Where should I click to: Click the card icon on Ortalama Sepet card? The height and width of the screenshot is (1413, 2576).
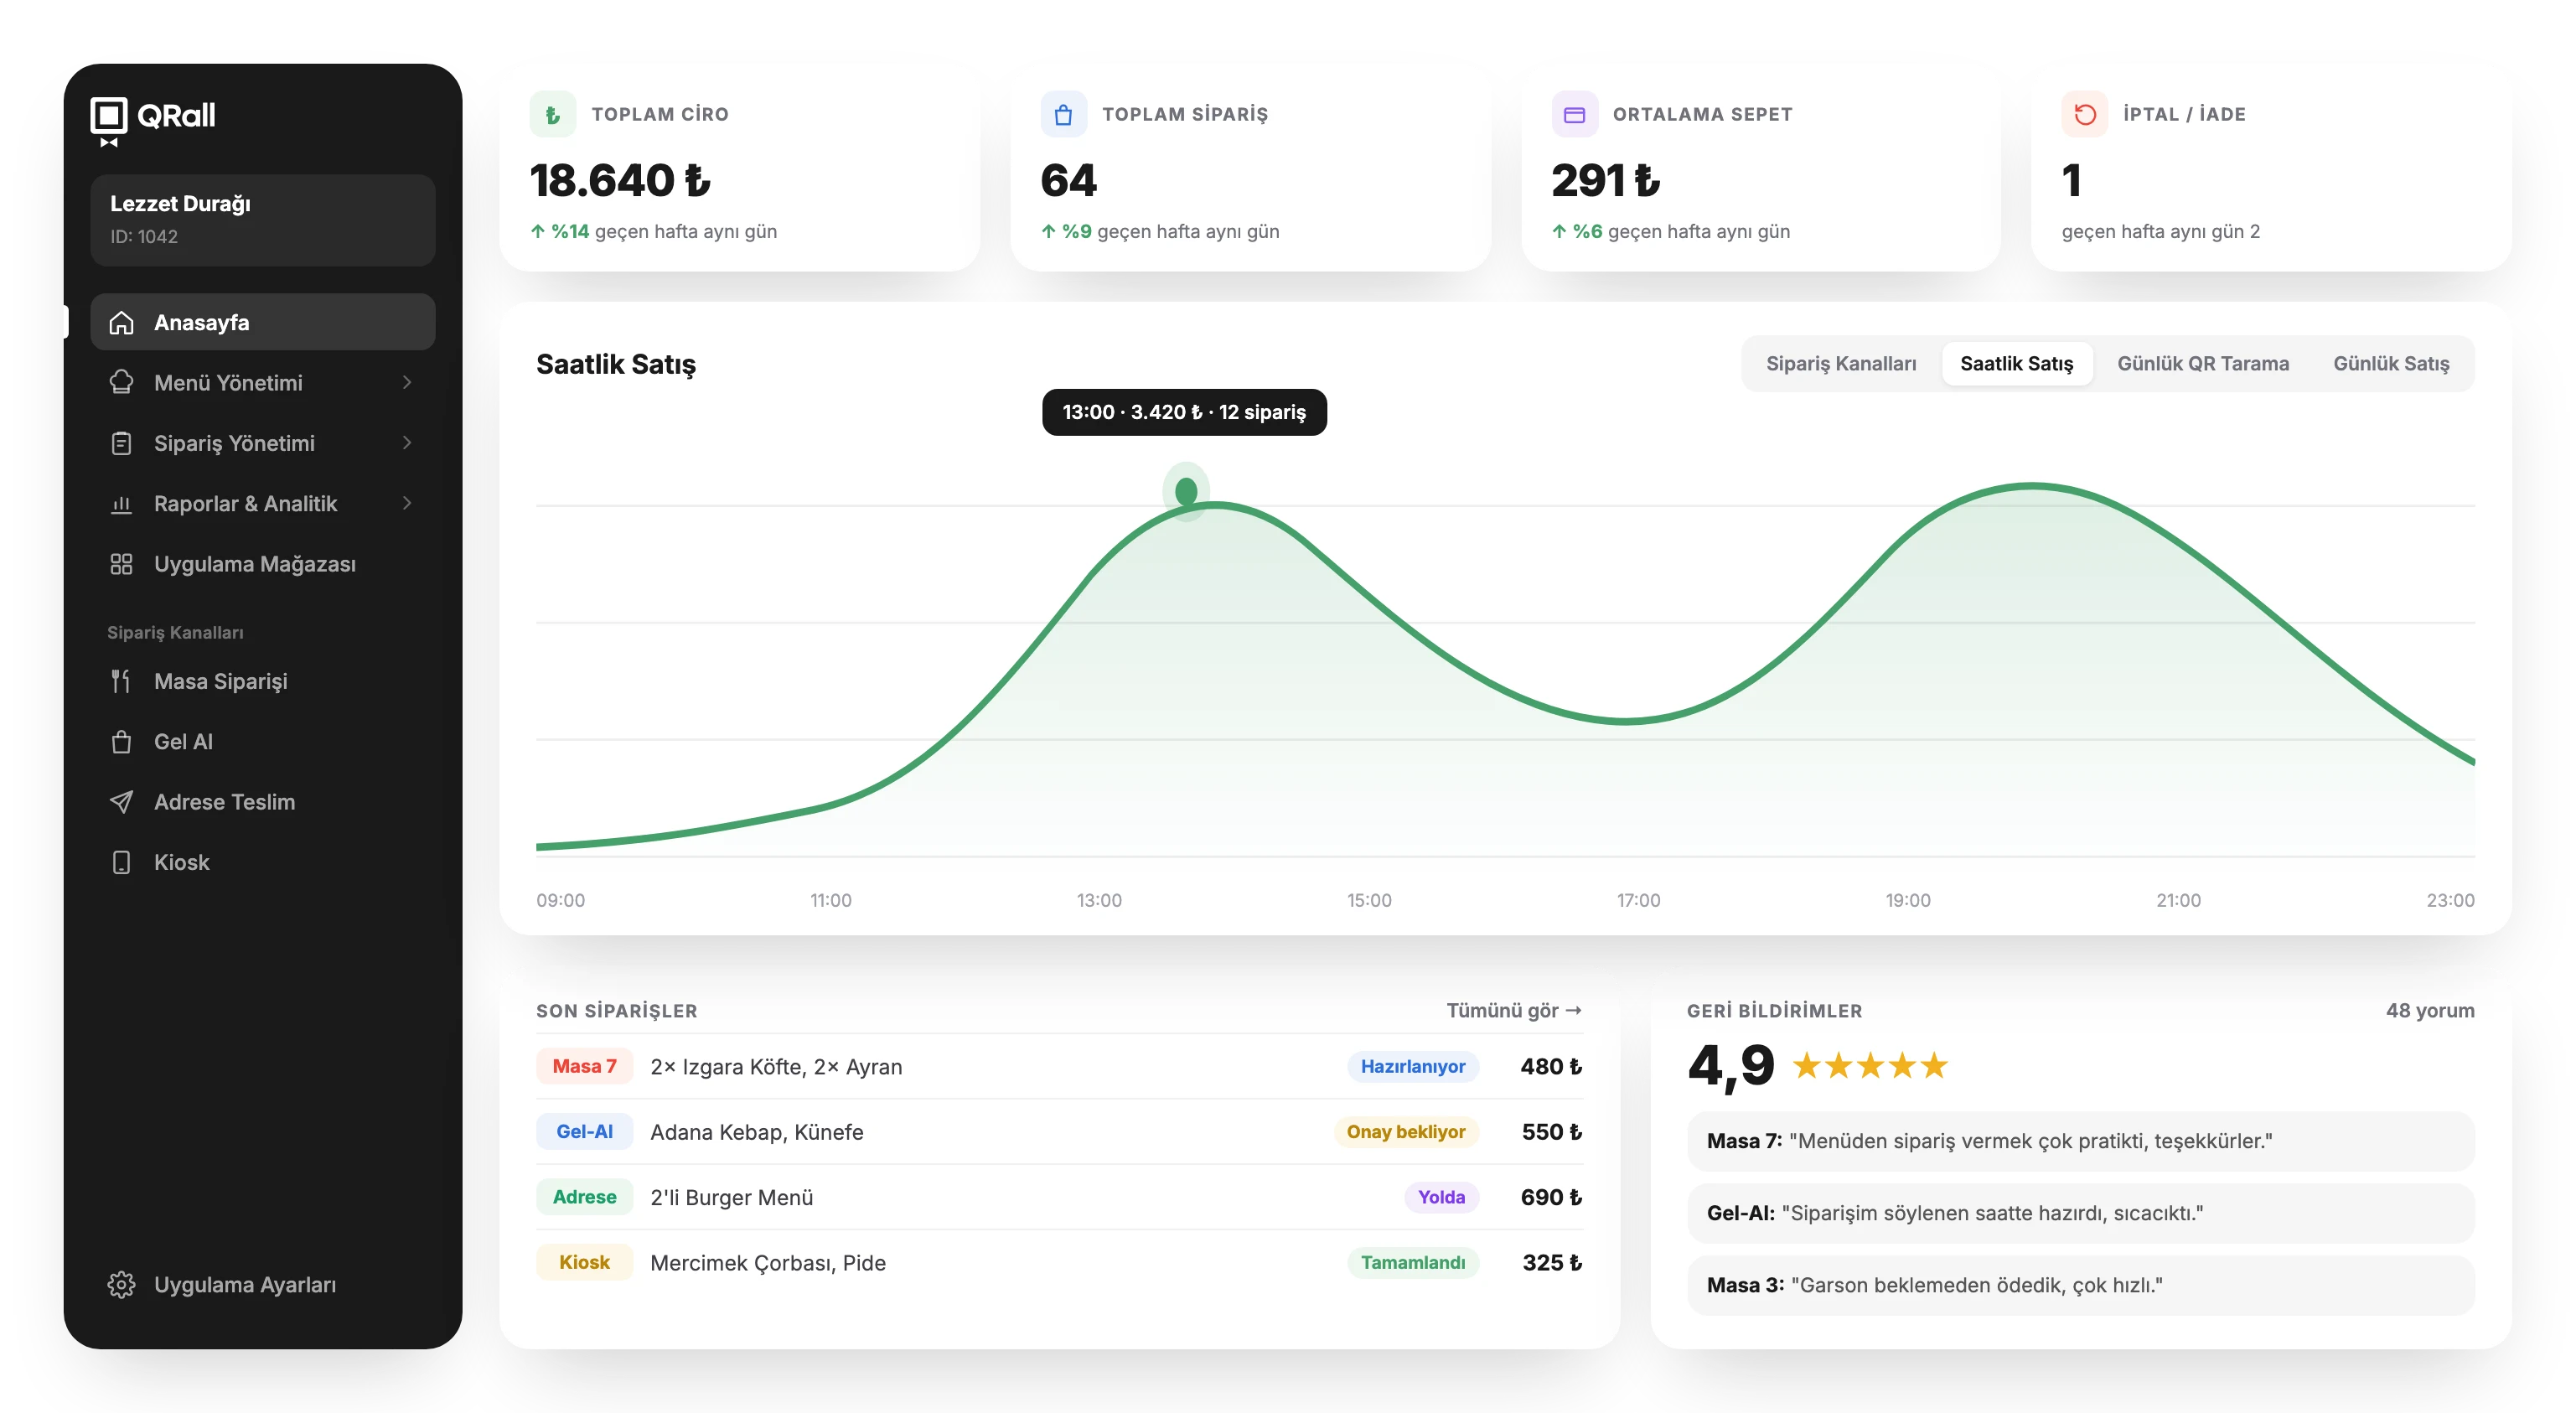(x=1574, y=114)
